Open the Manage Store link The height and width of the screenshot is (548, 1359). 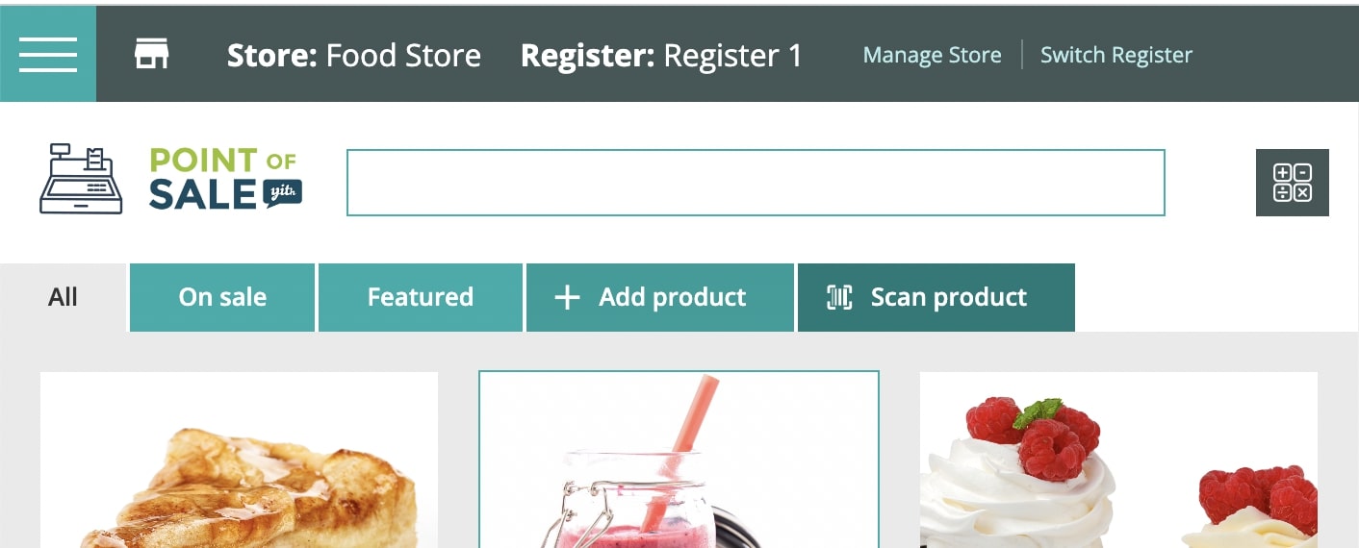(932, 55)
